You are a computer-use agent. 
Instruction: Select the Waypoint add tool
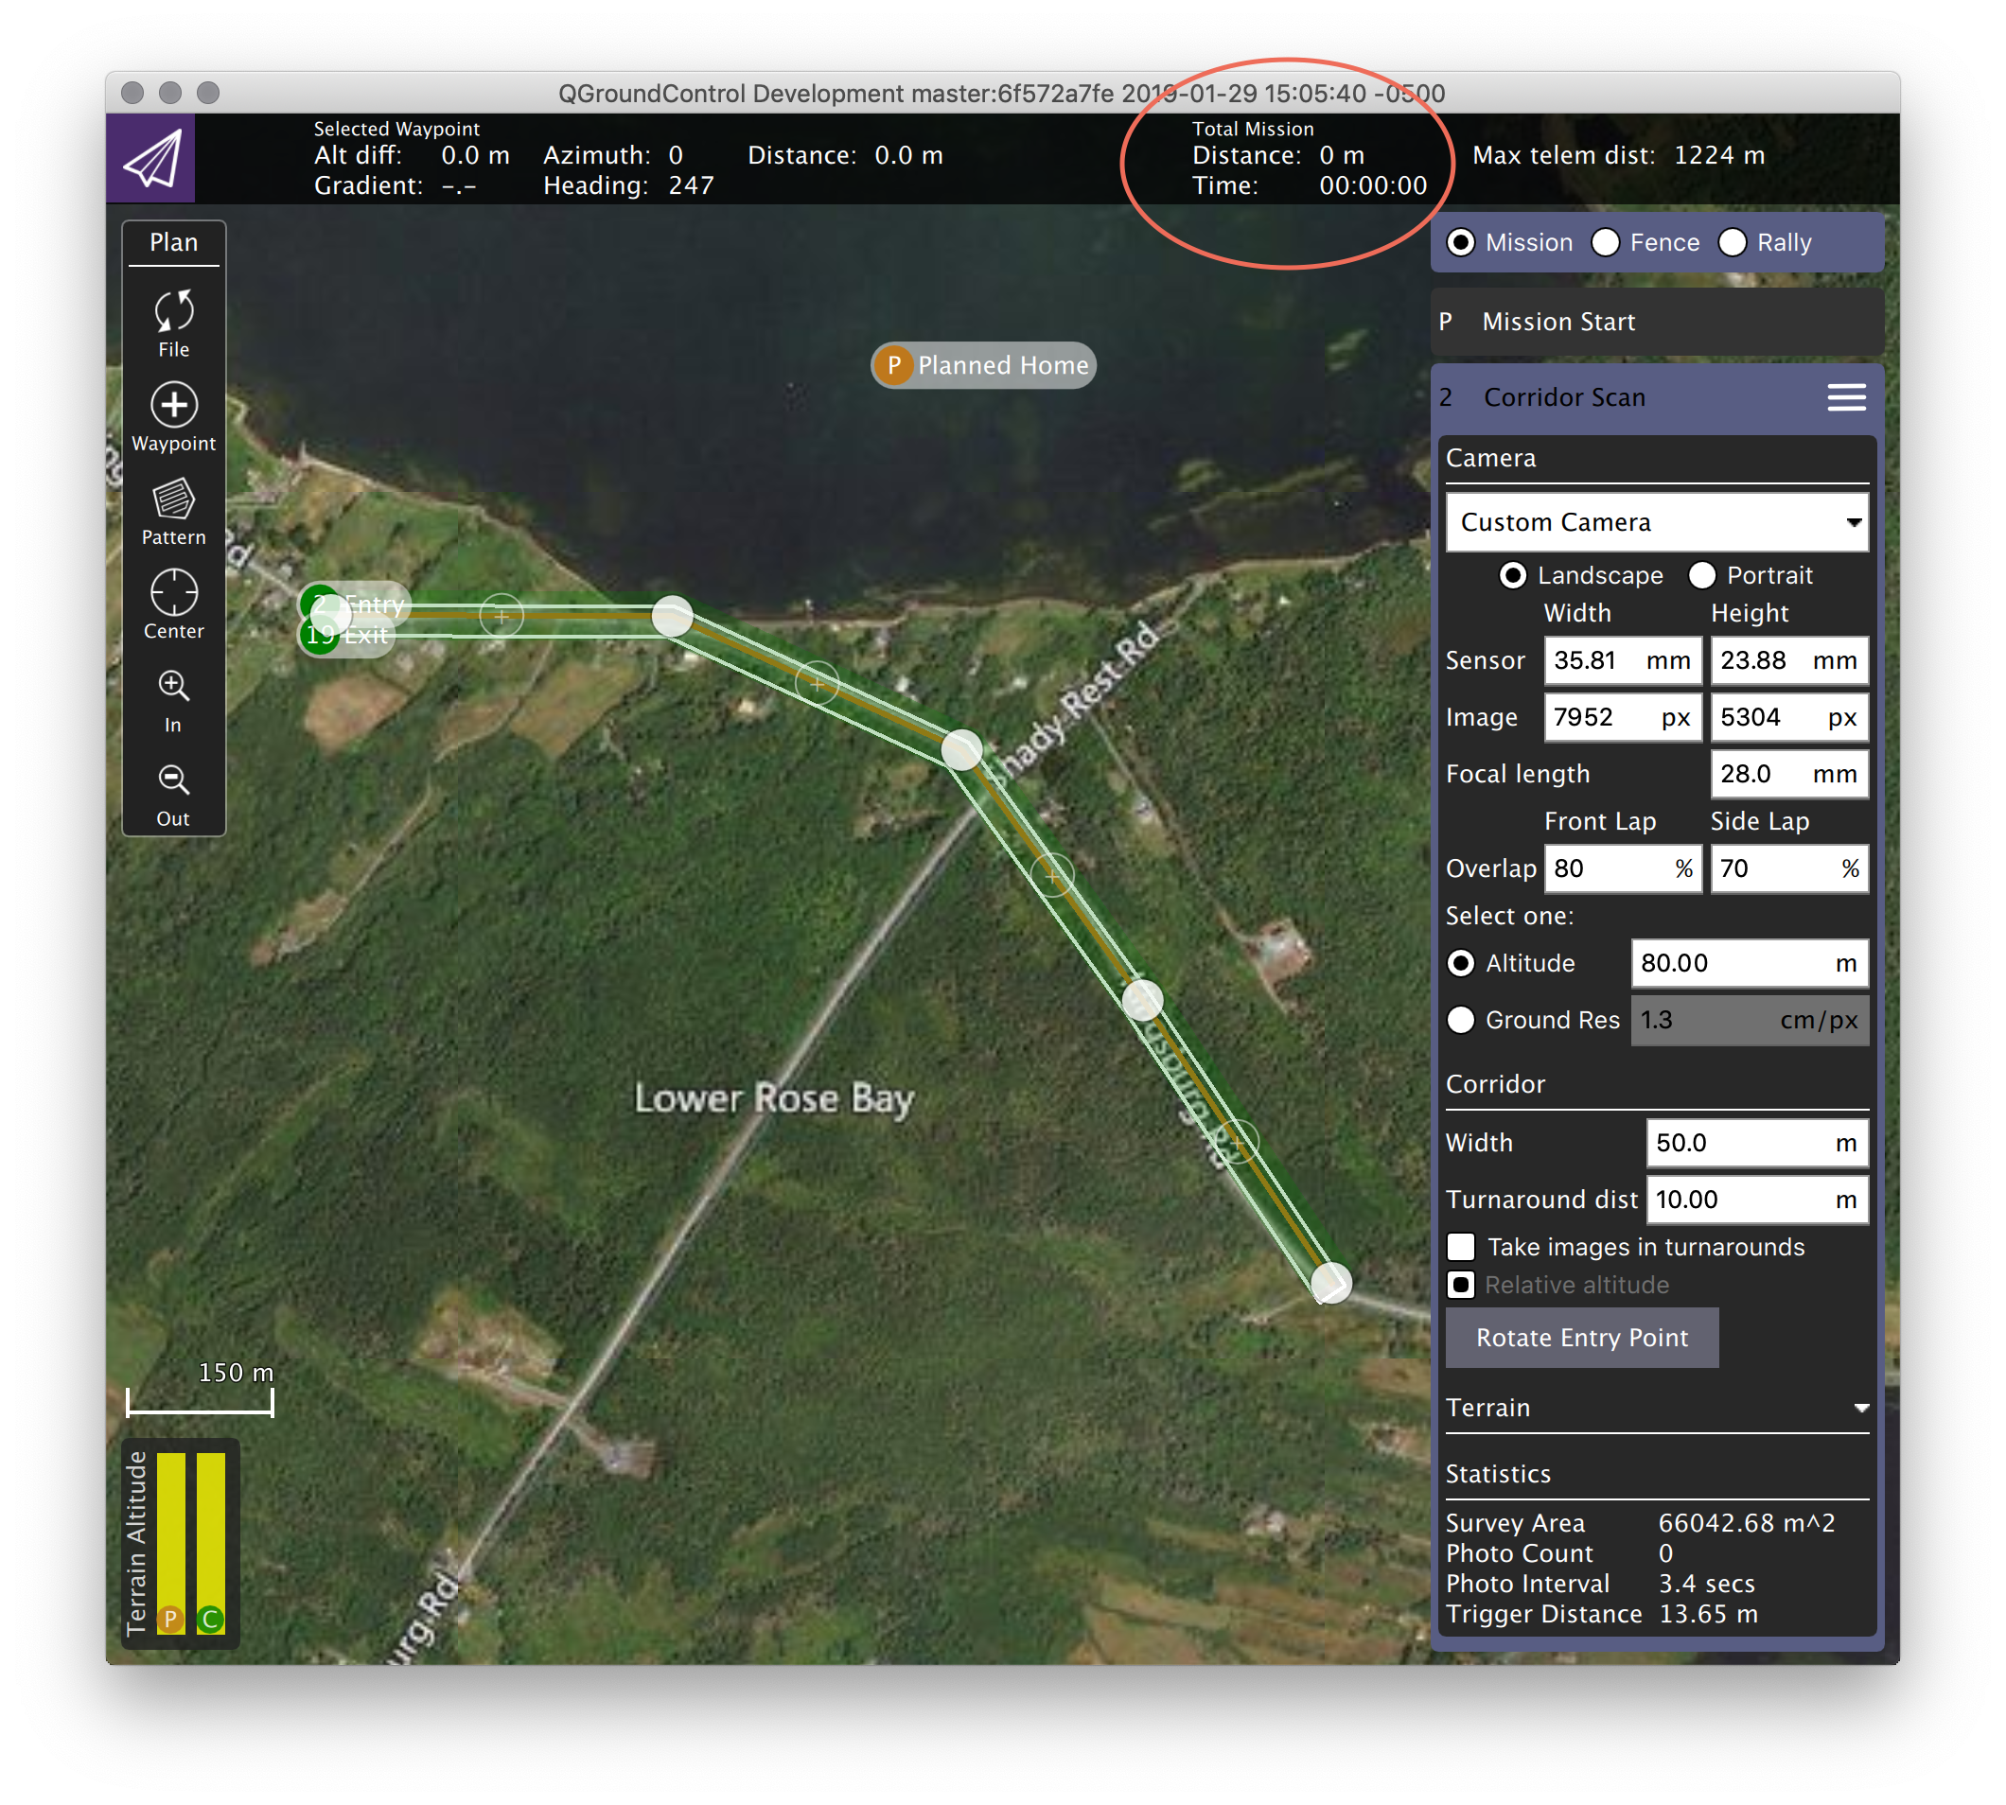(173, 417)
